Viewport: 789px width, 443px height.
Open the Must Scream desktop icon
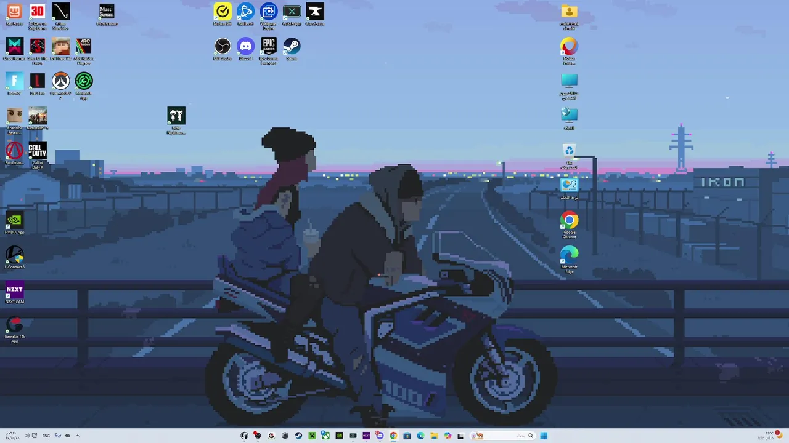107,15
